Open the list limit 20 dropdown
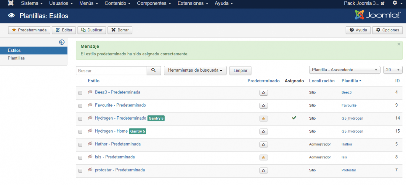406x185 pixels. pos(393,70)
